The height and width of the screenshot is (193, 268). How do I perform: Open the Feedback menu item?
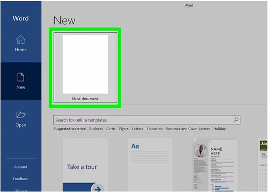(21, 179)
